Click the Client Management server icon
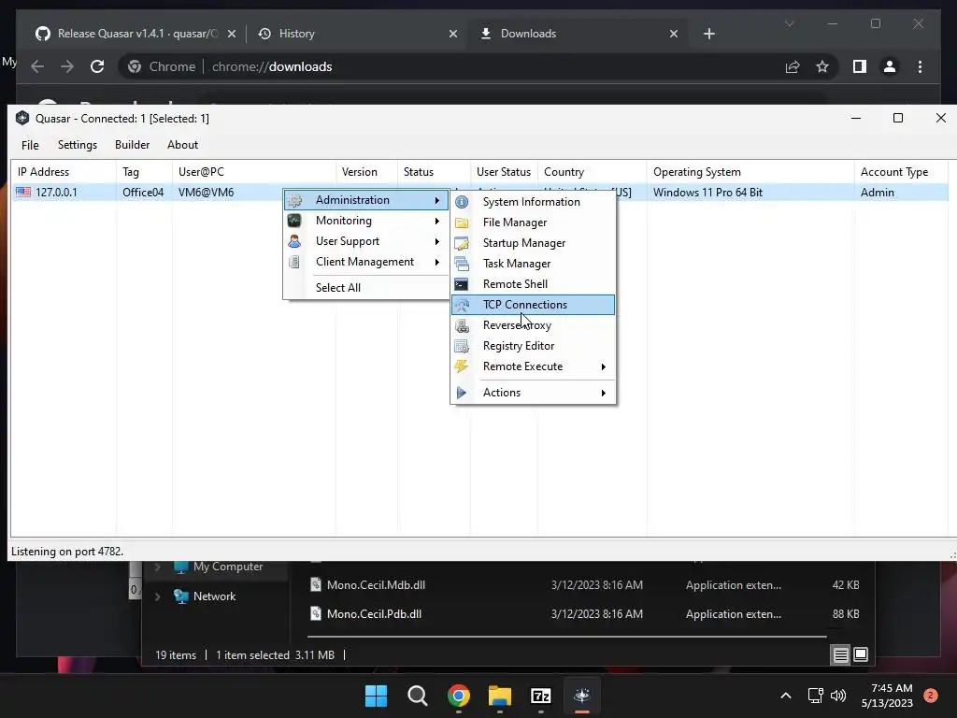Image resolution: width=957 pixels, height=718 pixels. coord(294,262)
